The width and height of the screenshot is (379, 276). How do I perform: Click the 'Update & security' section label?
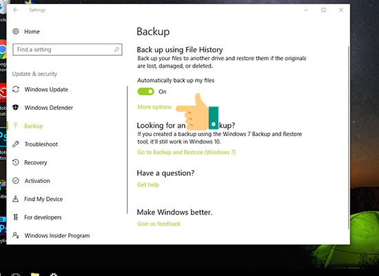pos(35,74)
